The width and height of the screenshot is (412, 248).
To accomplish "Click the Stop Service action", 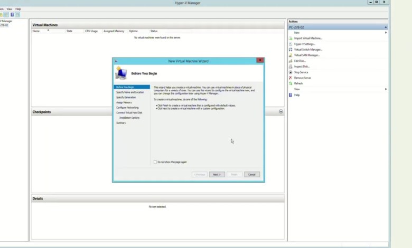I will 301,72.
